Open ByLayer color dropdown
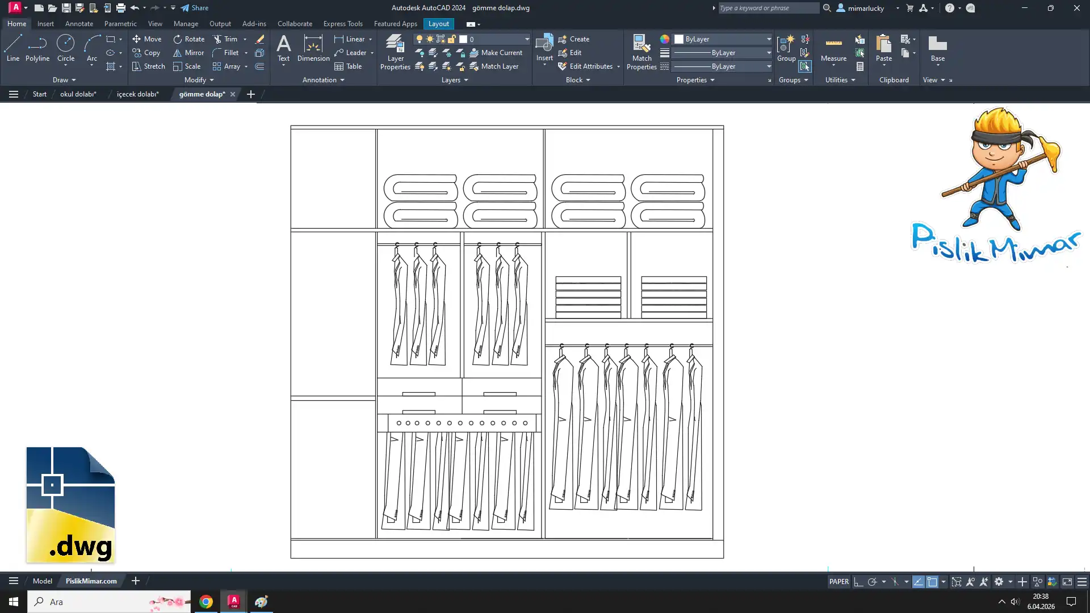 point(769,39)
